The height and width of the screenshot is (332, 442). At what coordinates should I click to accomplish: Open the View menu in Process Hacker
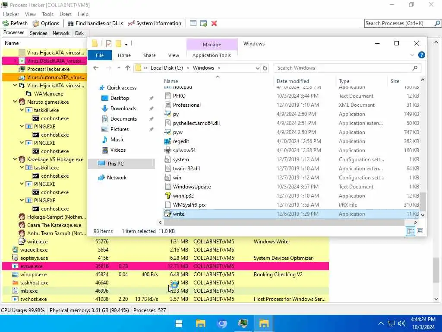(30, 14)
